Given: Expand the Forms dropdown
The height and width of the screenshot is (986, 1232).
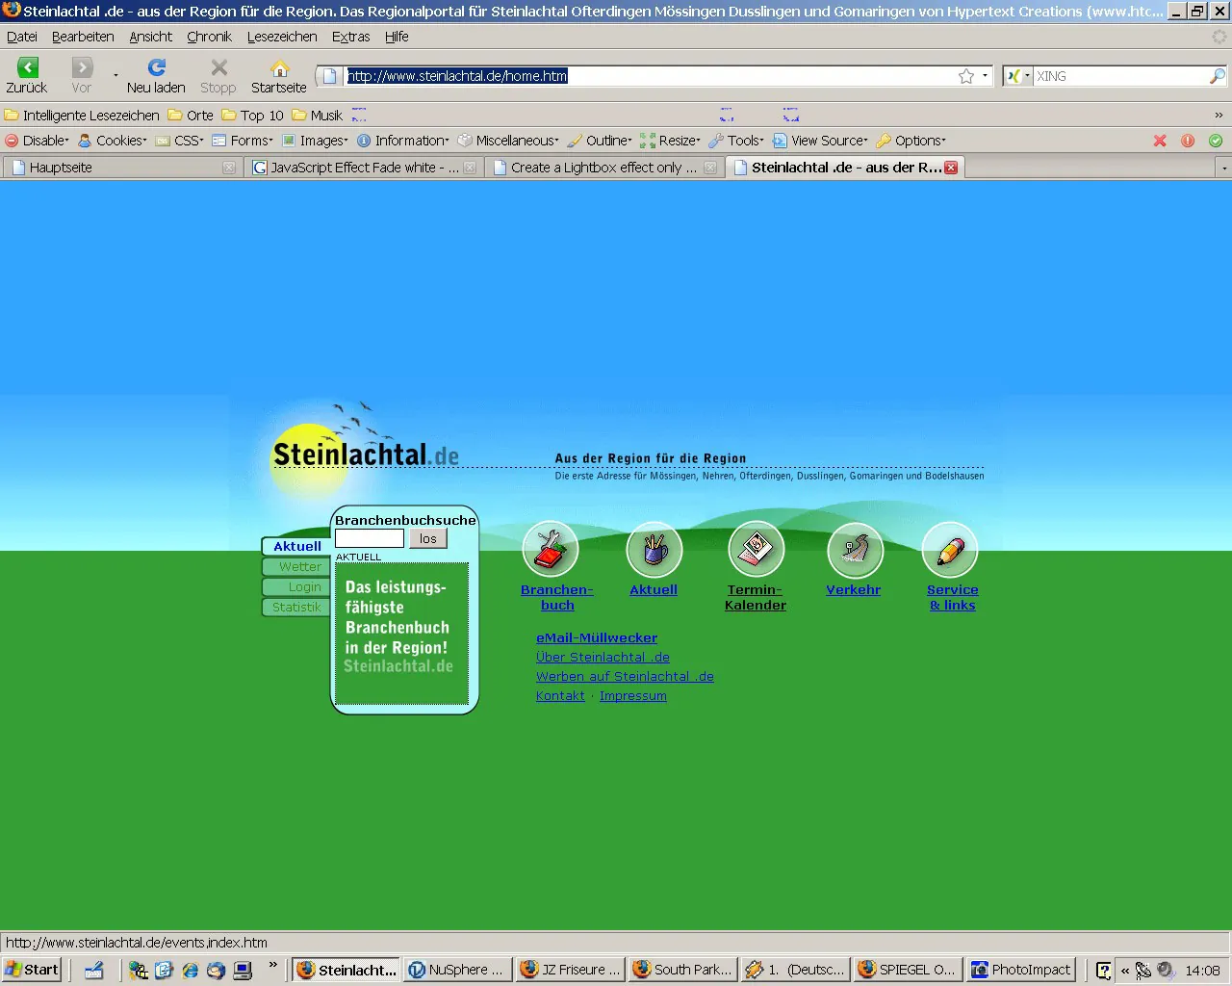Looking at the screenshot, I should pyautogui.click(x=243, y=141).
